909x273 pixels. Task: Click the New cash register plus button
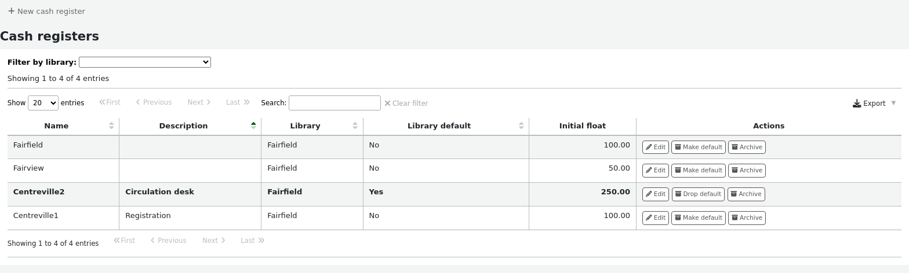point(46,11)
